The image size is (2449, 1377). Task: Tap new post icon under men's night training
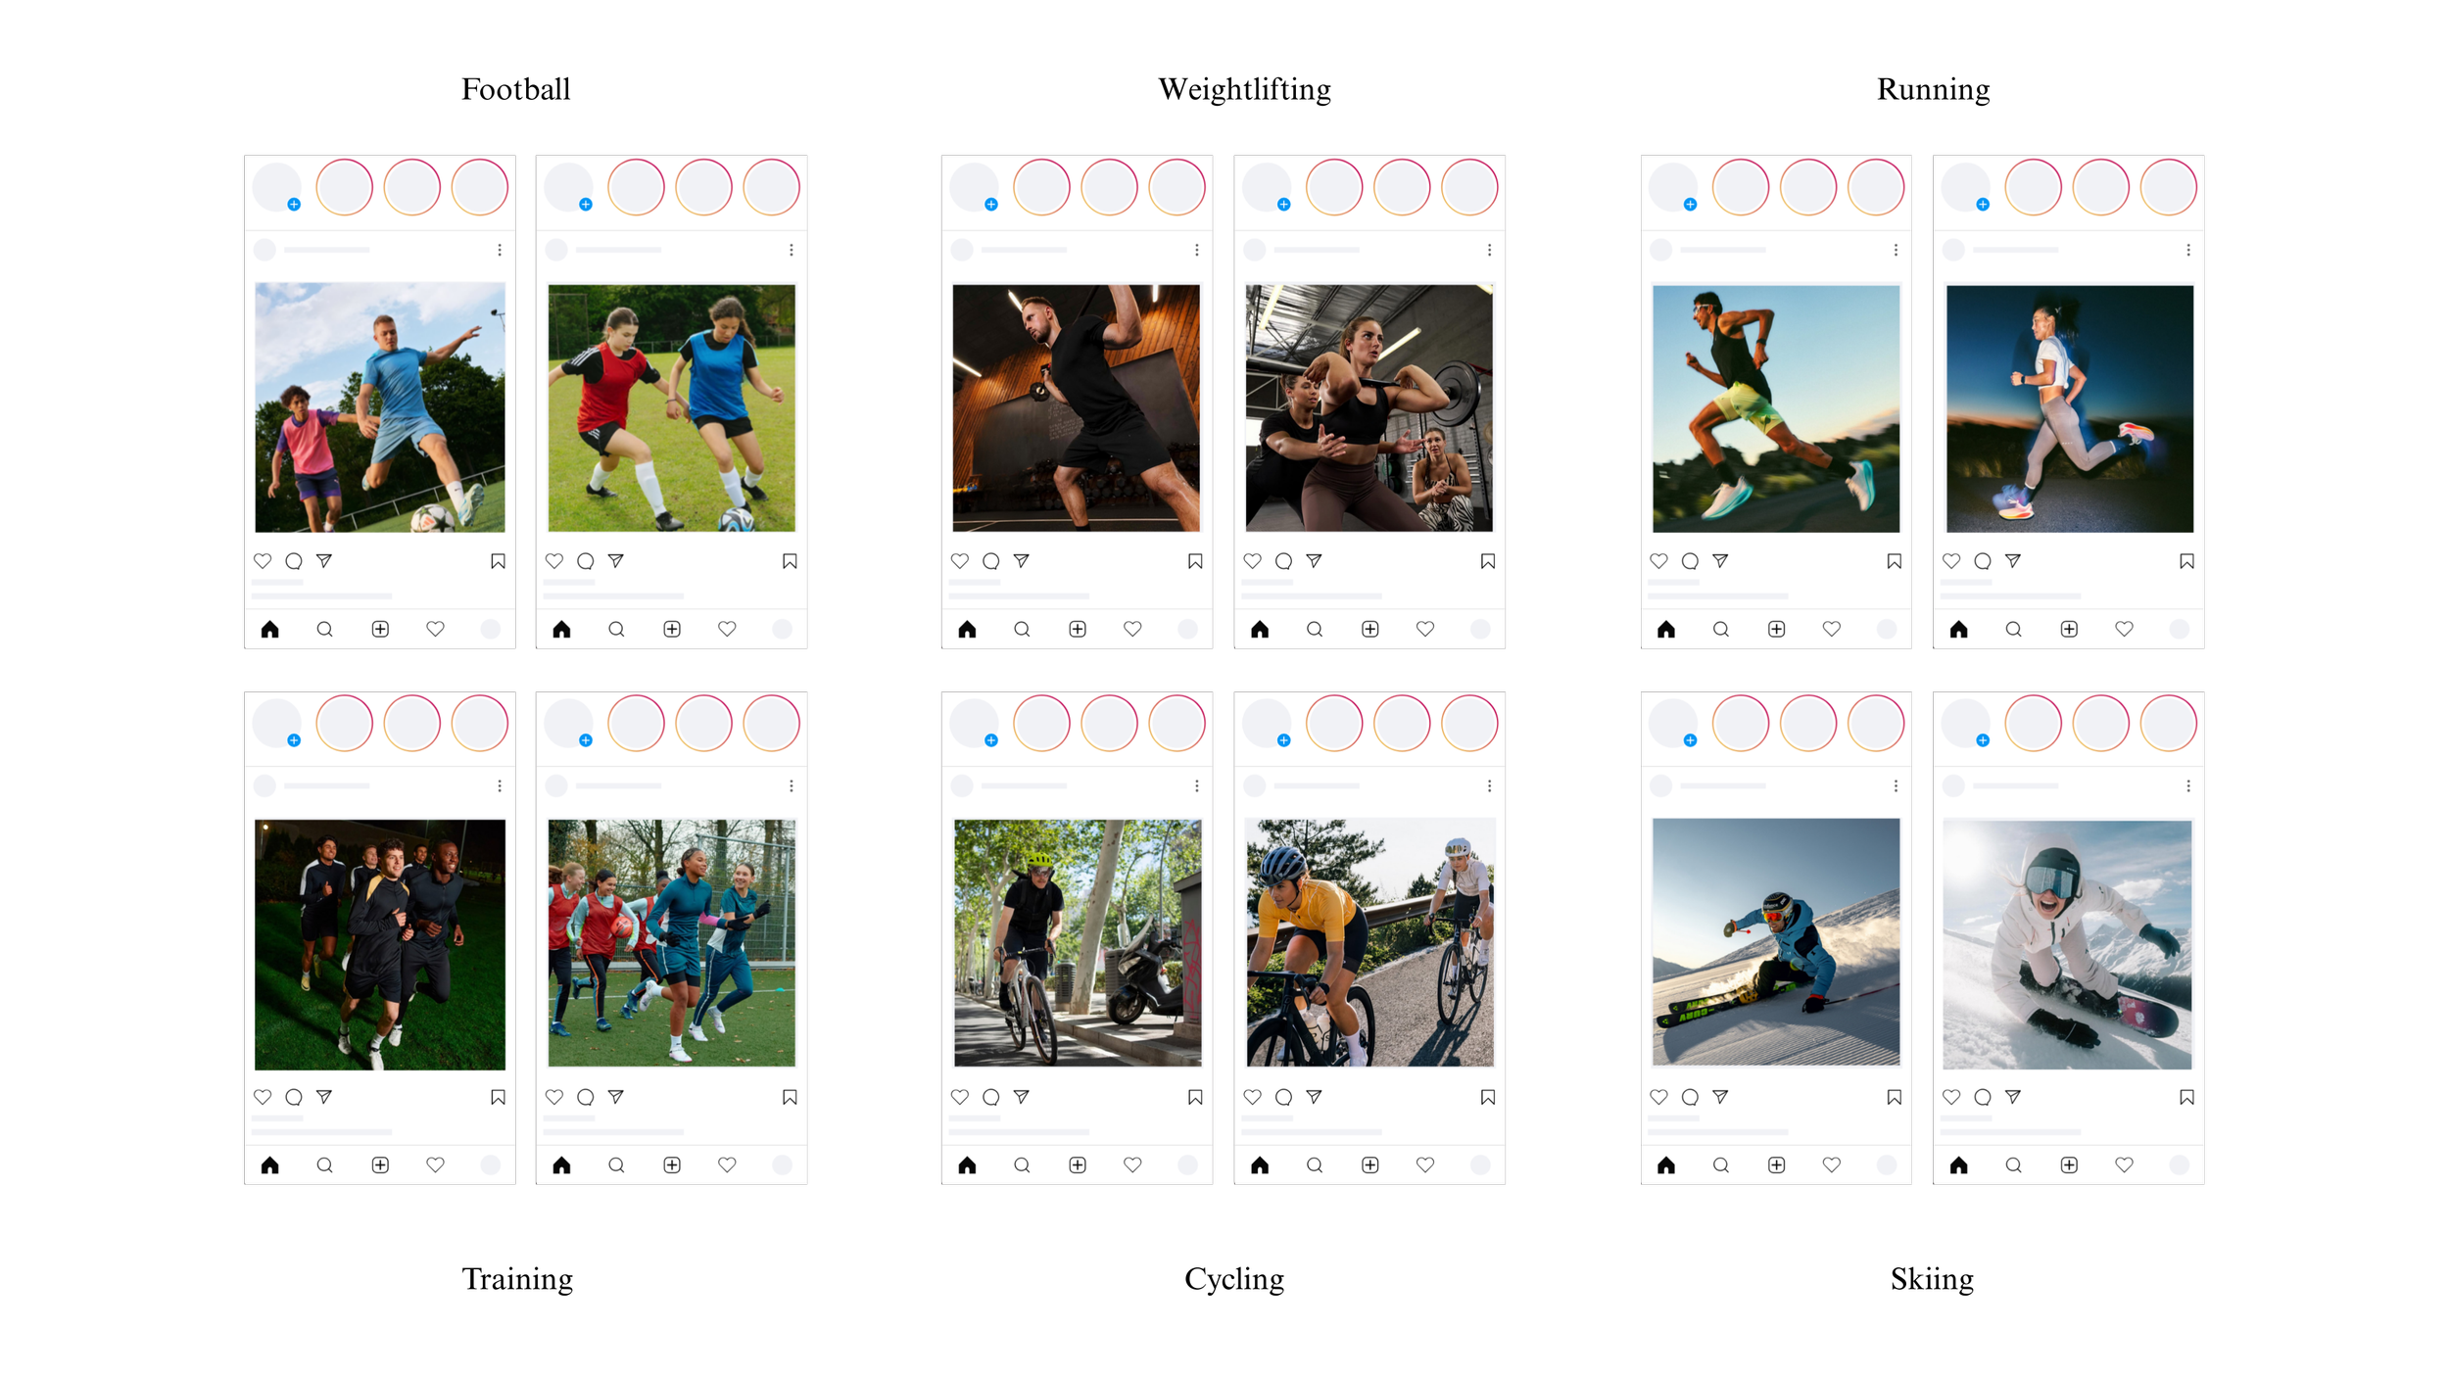tap(380, 1164)
